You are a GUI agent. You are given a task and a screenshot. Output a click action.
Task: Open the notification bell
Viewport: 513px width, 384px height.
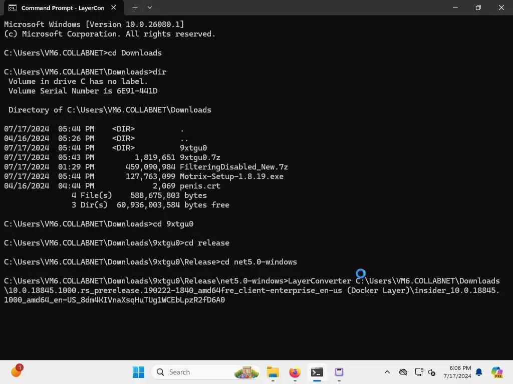[479, 372]
